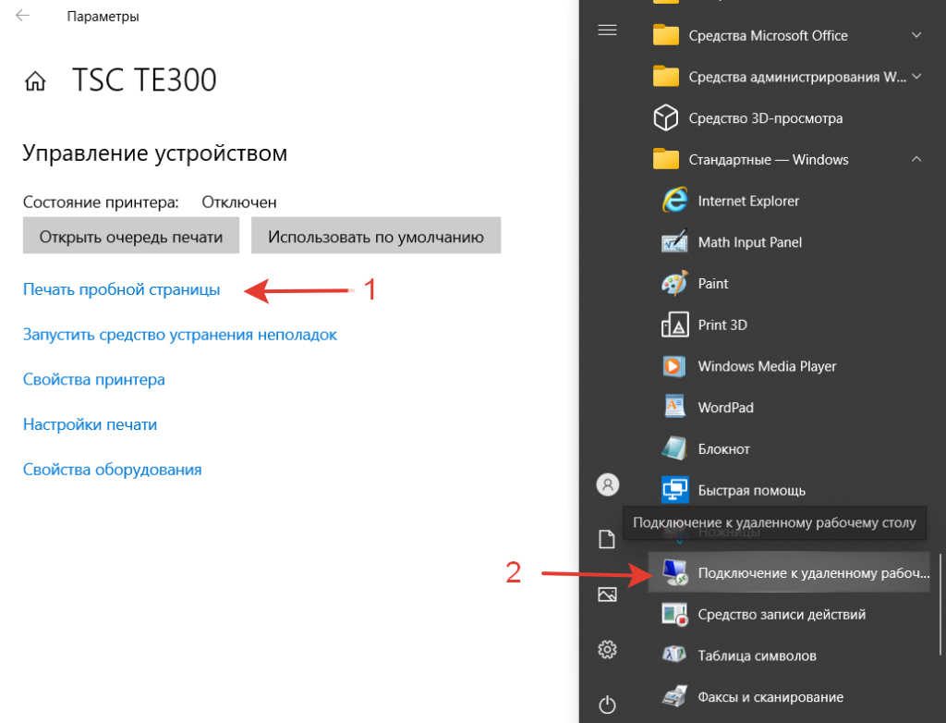Viewport: 946px width, 723px height.
Task: Click the Start menu app list scrollbar
Action: (x=940, y=604)
